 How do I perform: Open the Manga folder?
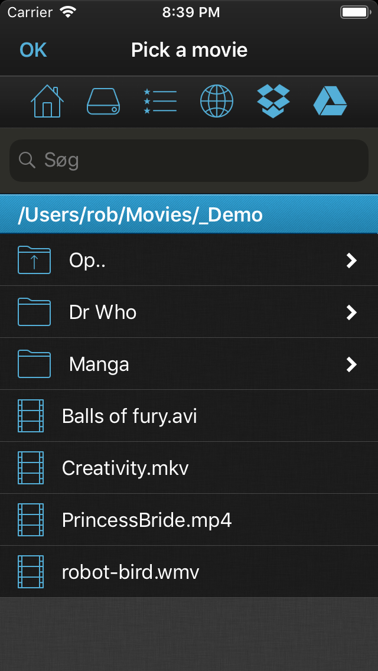[99, 364]
